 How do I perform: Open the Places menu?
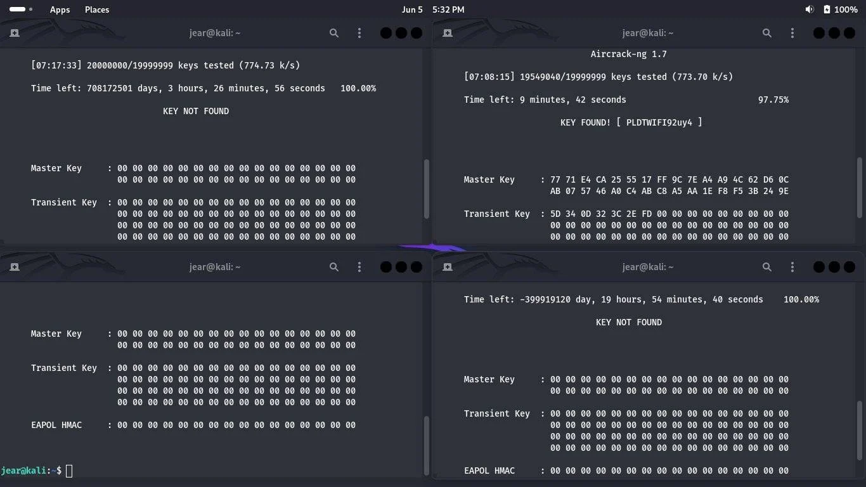click(97, 10)
